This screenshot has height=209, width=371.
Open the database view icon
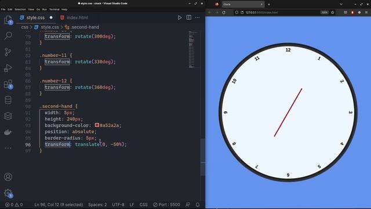8,100
